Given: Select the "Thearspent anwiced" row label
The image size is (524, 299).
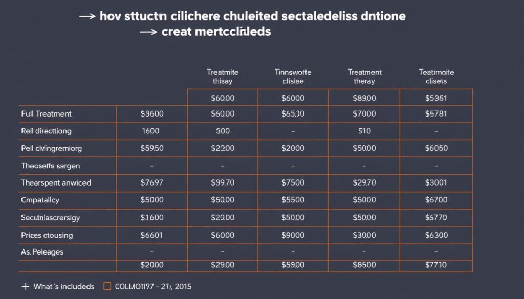Looking at the screenshot, I should point(56,183).
